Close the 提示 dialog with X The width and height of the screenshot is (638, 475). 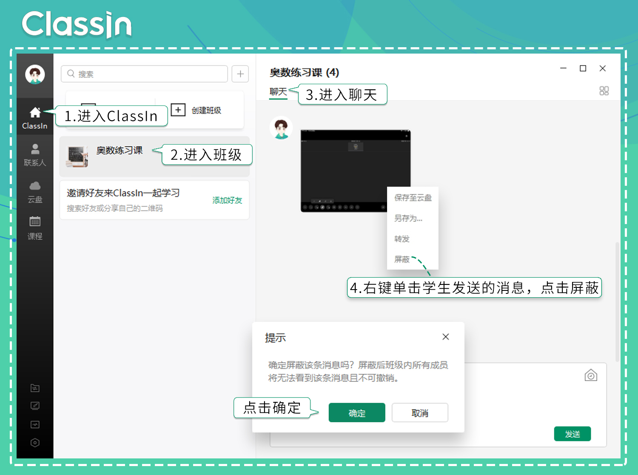tap(446, 337)
